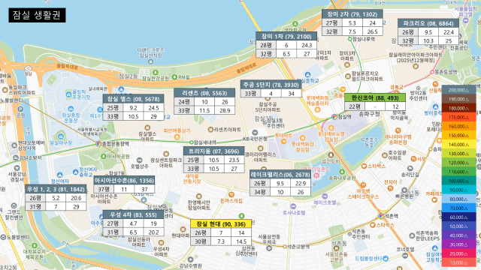
Task: Select the 송파나루공원 park icon
Action: (x=342, y=172)
